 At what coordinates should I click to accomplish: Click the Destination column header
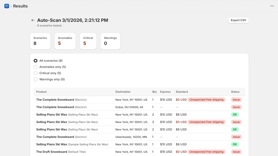coord(123,92)
